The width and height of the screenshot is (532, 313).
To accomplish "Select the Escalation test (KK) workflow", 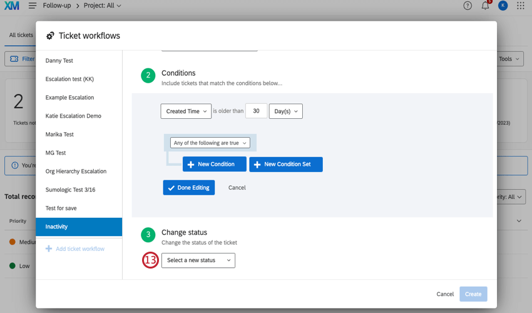I will [79, 79].
